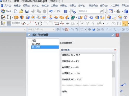Click the Cut scissors icon
Image resolution: width=129 pixels, height=96 pixels.
(33, 11)
